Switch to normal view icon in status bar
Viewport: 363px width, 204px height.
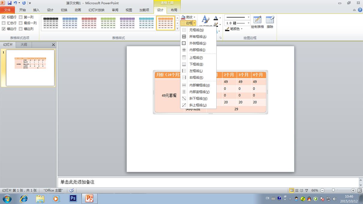pos(292,190)
